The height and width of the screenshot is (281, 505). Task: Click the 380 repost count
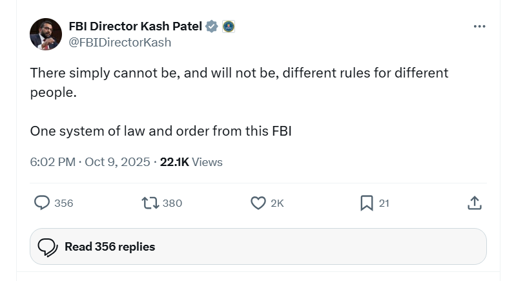pos(172,203)
